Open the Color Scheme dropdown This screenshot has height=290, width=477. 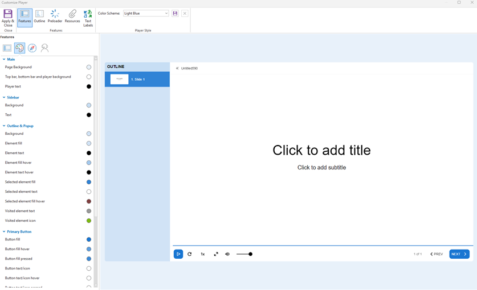[146, 13]
